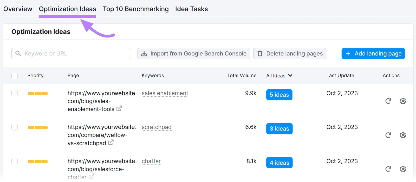The width and height of the screenshot is (416, 182).
Task: Switch to the Overview tab
Action: coord(18,9)
